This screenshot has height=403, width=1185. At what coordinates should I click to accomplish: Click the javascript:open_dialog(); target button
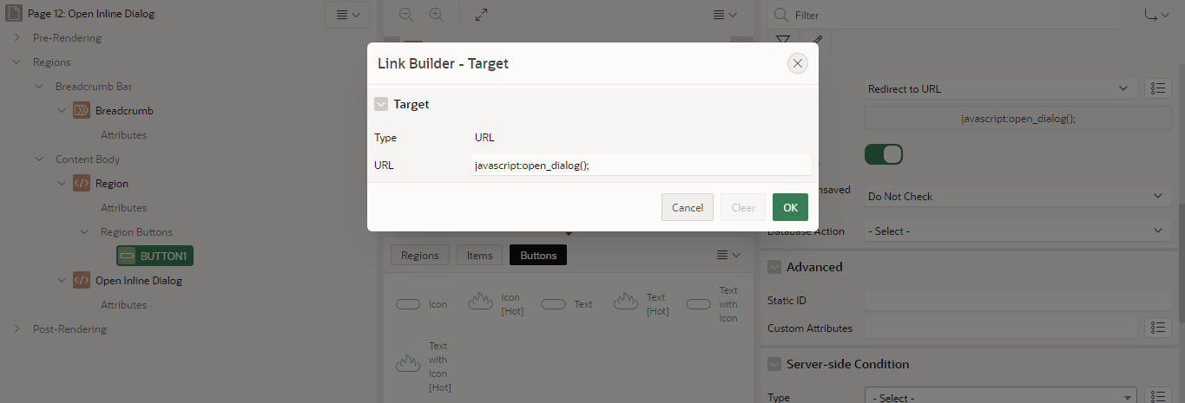(x=1018, y=118)
